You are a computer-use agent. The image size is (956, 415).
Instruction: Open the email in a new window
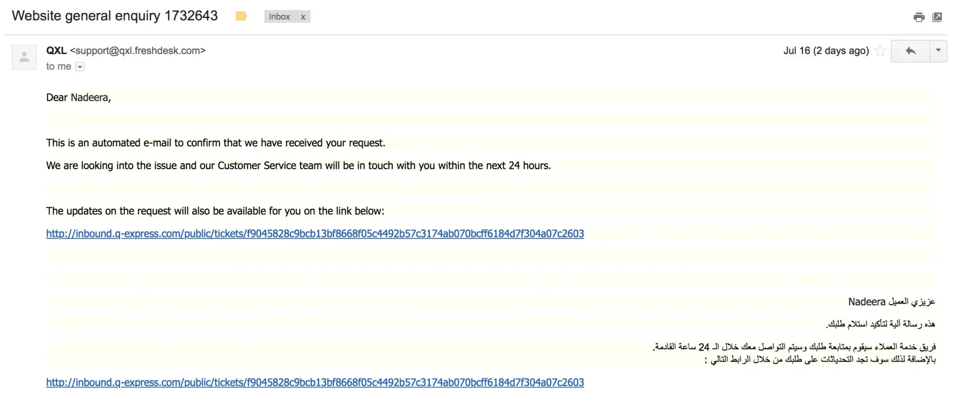click(937, 17)
